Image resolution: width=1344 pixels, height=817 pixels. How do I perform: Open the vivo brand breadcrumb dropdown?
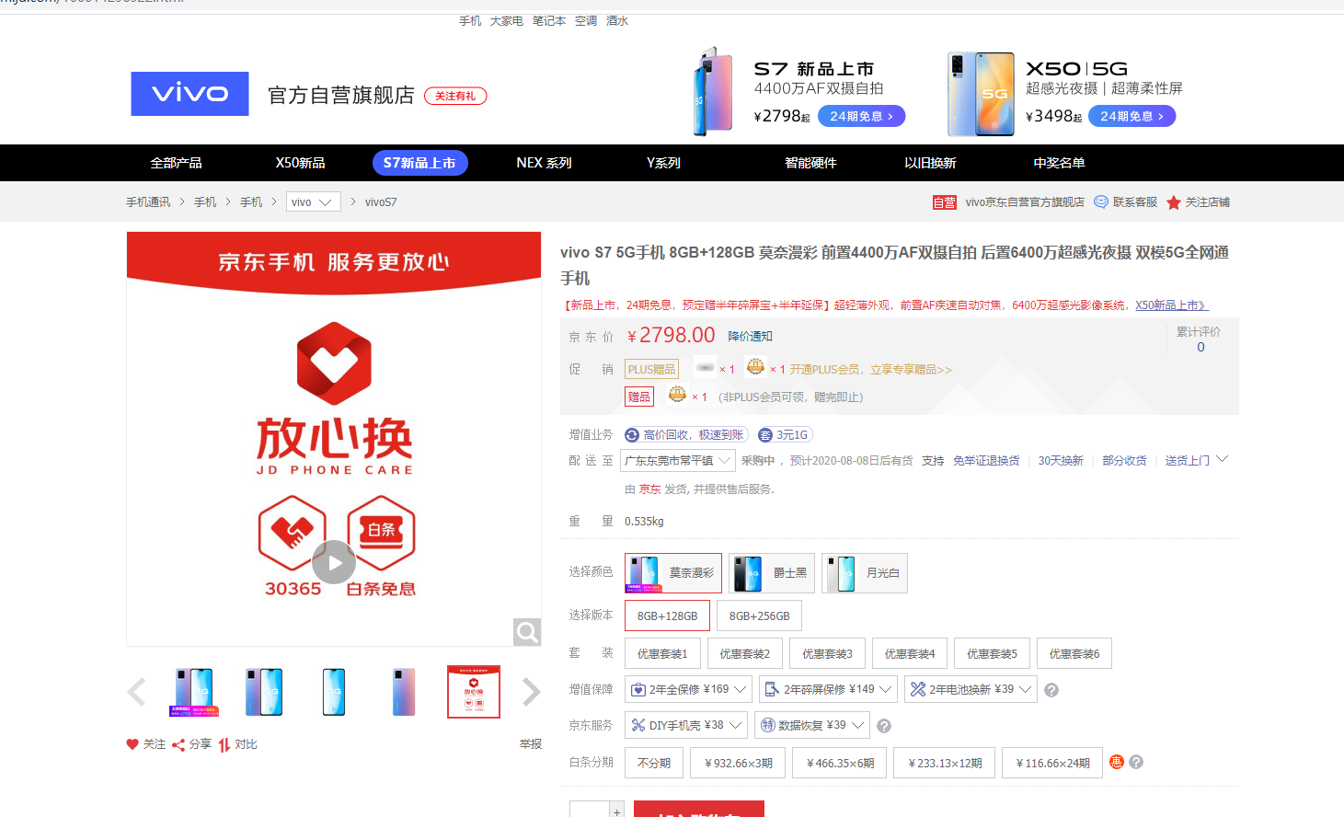click(314, 201)
